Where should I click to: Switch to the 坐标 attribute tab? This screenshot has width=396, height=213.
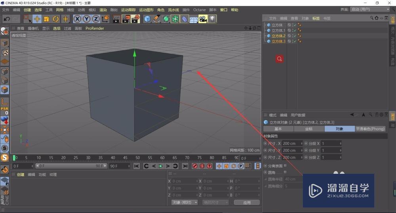309,129
